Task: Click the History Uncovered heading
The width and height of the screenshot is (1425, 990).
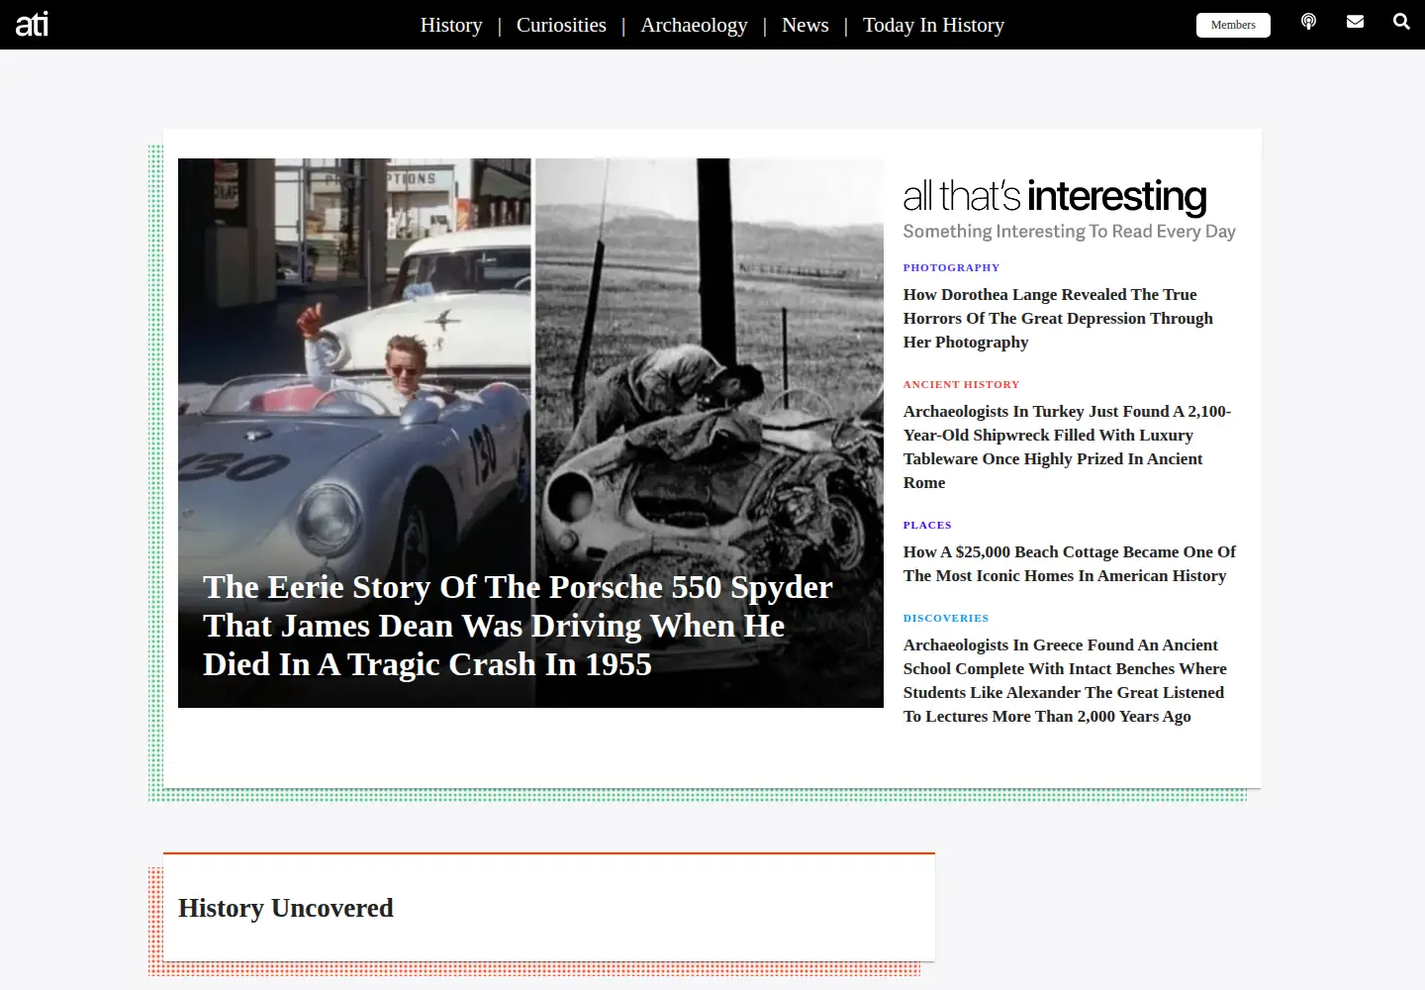Action: click(x=286, y=908)
